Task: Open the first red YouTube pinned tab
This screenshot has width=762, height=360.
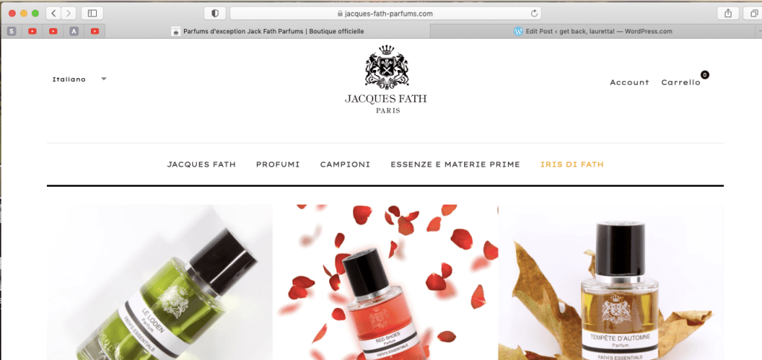Action: pos(33,31)
